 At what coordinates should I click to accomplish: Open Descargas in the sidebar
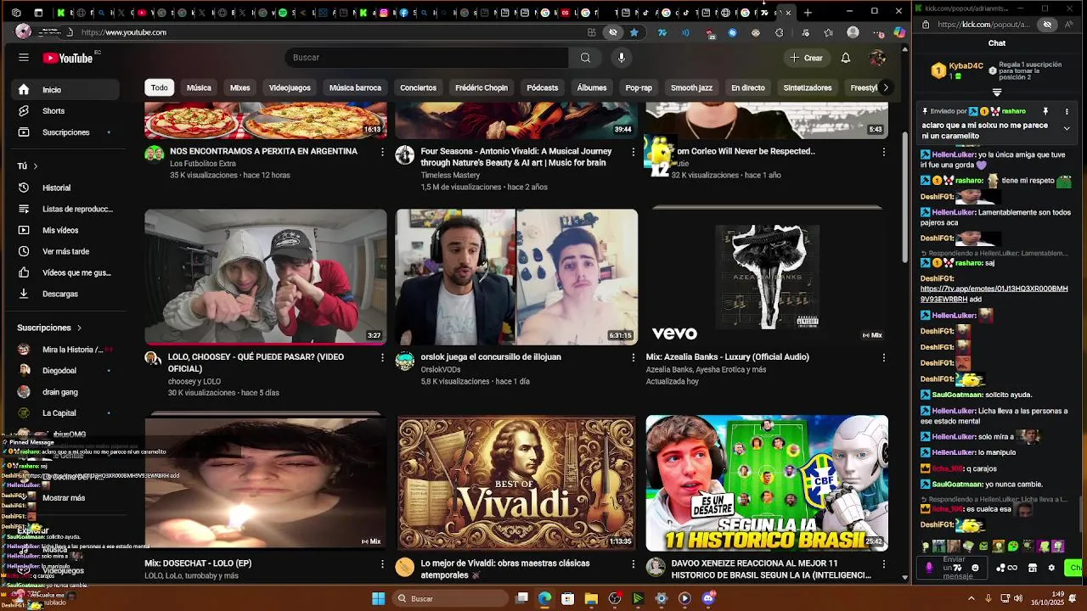pyautogui.click(x=66, y=294)
